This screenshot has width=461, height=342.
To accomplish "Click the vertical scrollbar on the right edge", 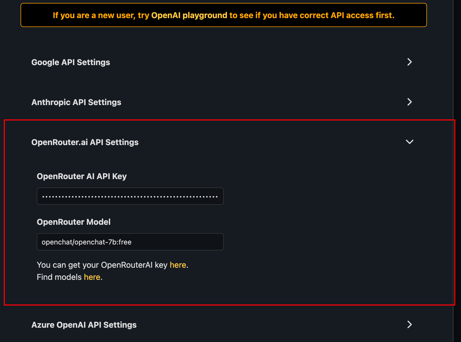I will click(x=457, y=162).
